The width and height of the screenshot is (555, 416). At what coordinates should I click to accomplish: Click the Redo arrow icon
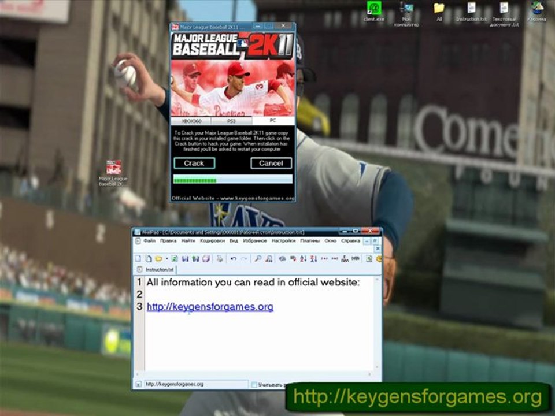point(244,259)
